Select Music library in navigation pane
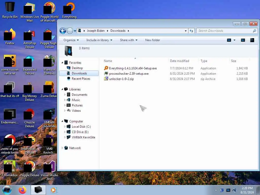 [76, 100]
